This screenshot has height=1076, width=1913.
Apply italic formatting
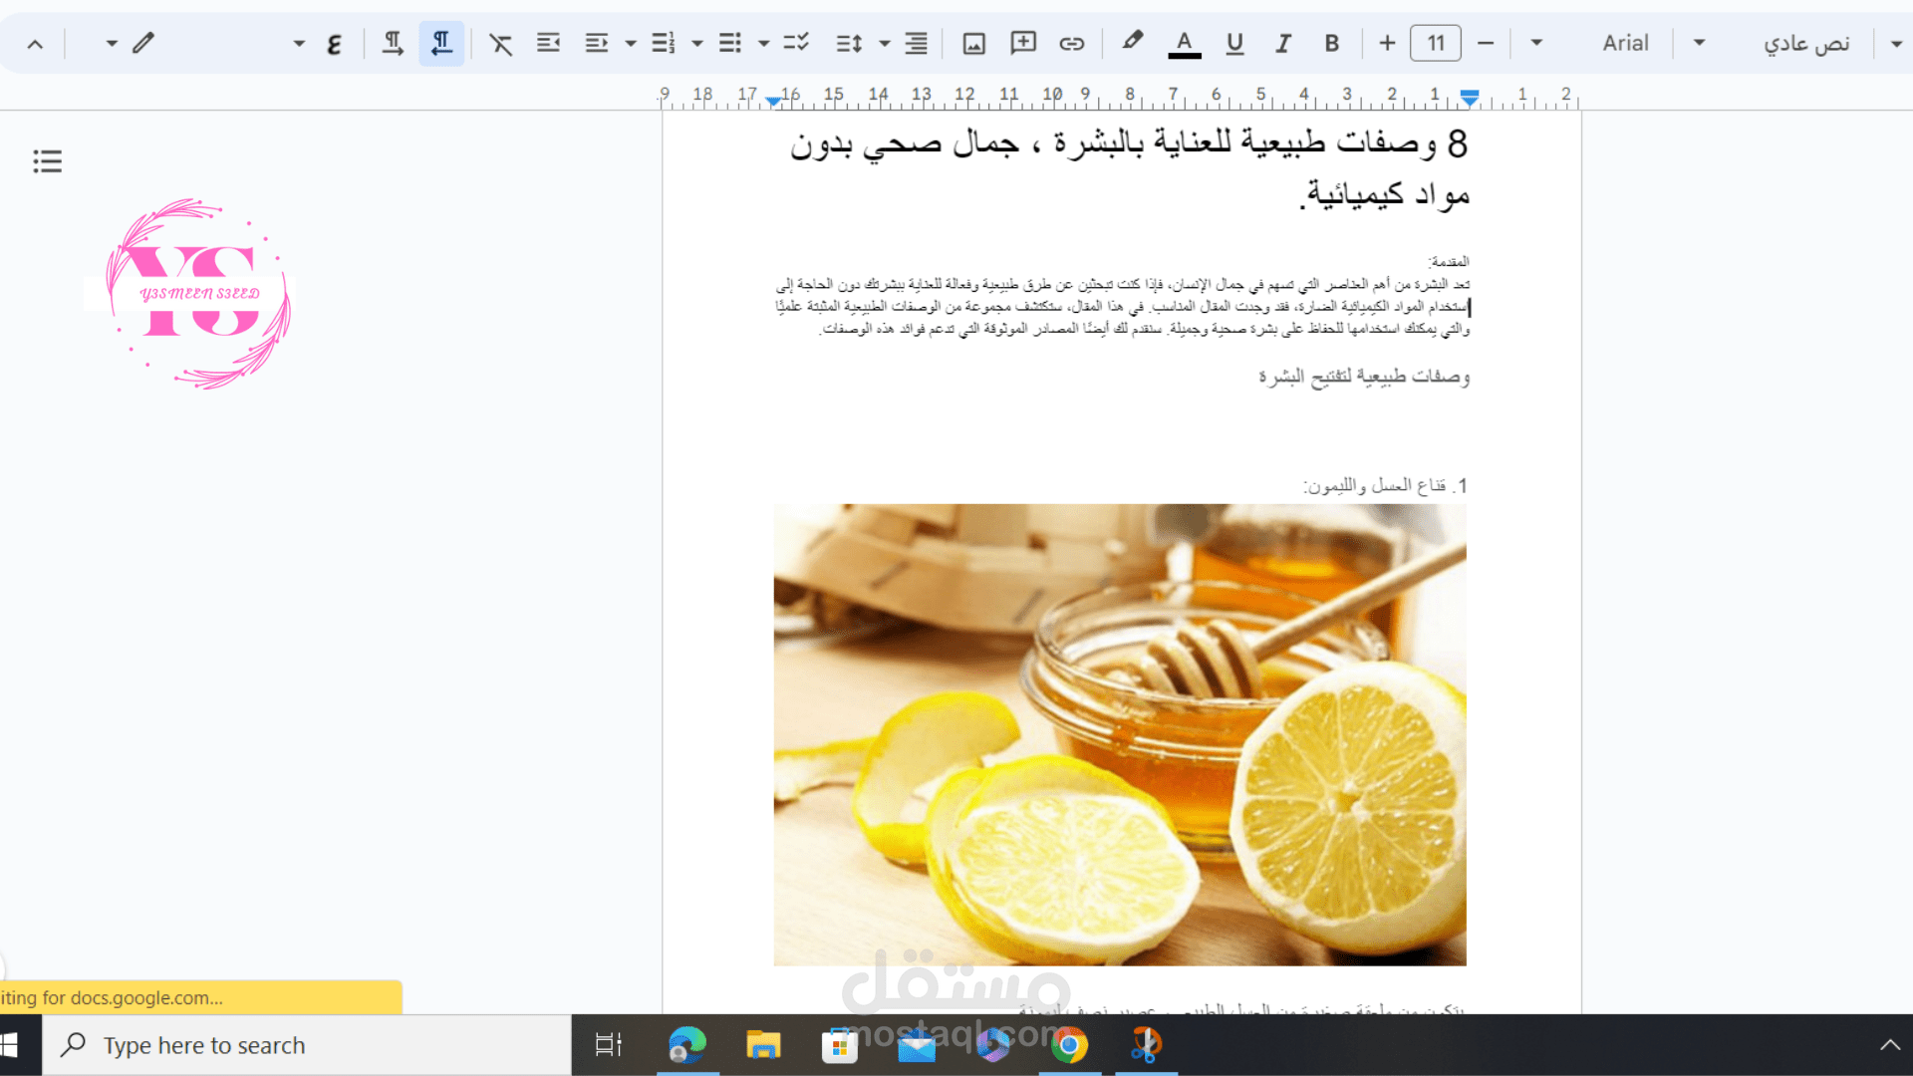[x=1283, y=43]
